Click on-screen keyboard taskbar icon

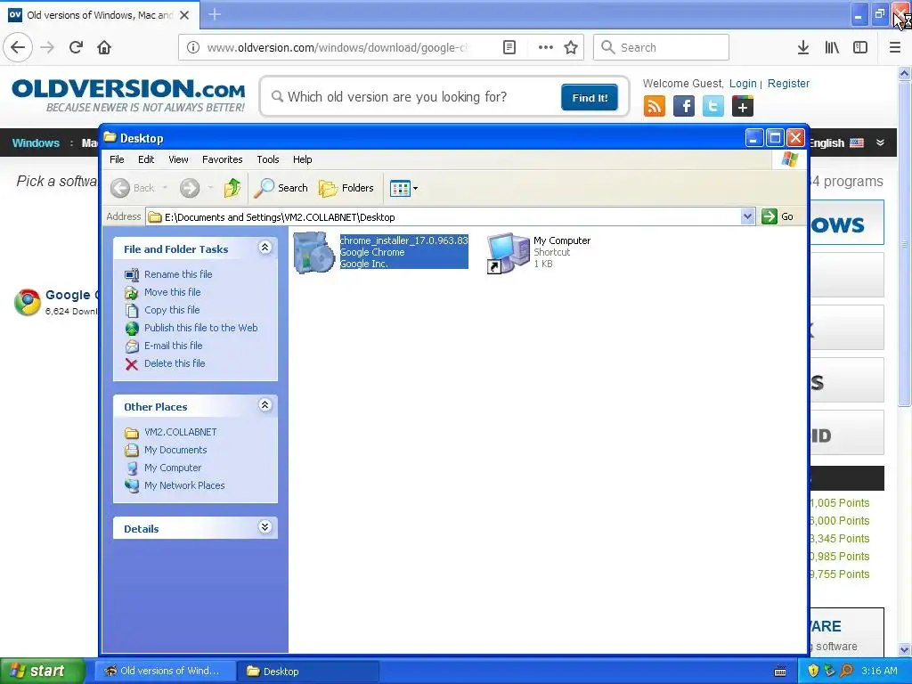click(780, 672)
